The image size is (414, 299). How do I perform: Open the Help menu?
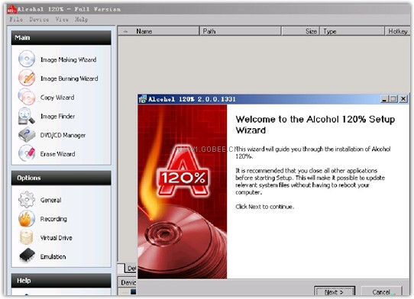pyautogui.click(x=81, y=19)
